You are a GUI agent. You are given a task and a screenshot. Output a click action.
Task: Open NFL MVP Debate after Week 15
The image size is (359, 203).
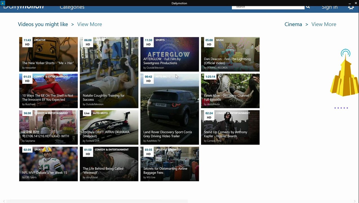coord(49,164)
